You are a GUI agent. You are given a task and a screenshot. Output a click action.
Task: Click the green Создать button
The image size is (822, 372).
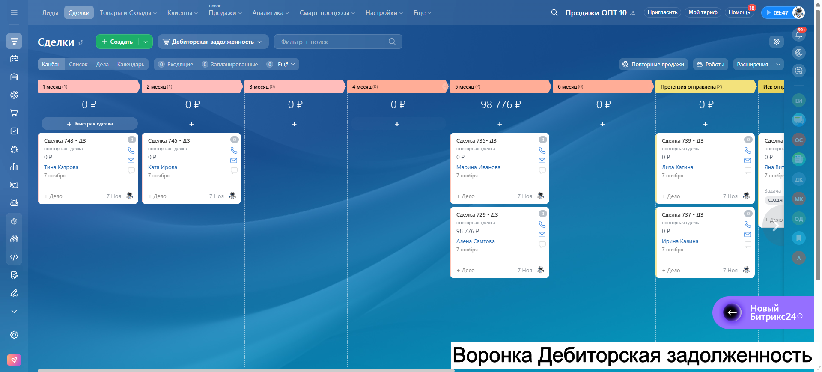[117, 42]
